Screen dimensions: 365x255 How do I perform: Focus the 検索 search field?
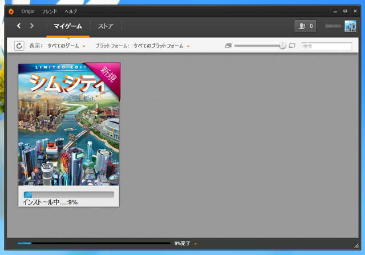pos(327,46)
